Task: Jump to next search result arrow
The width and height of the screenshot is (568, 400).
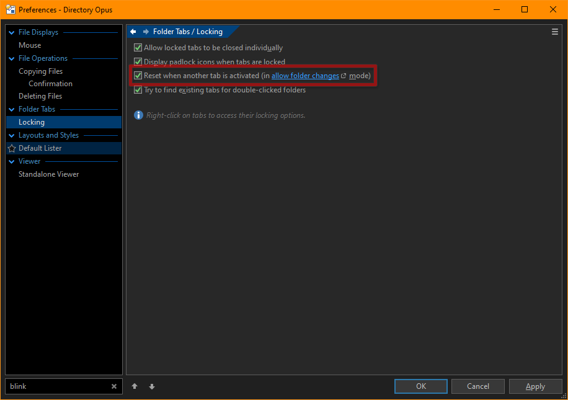Action: (152, 386)
